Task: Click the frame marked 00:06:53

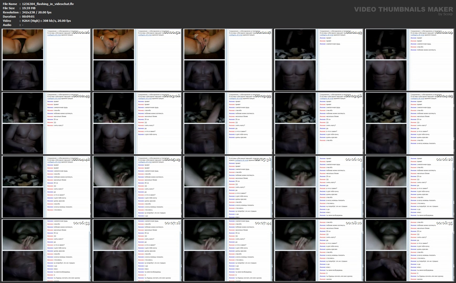Action: click(46, 250)
